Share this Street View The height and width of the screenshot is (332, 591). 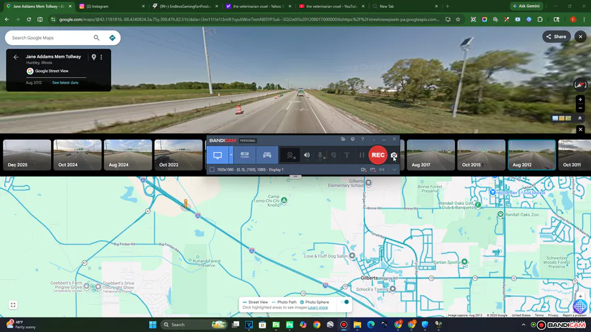(x=556, y=37)
